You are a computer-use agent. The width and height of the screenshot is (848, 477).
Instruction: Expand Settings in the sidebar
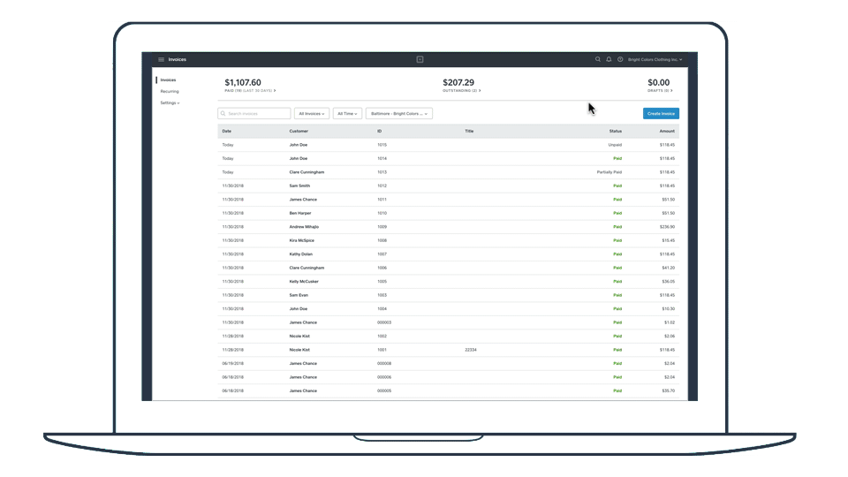coord(170,102)
